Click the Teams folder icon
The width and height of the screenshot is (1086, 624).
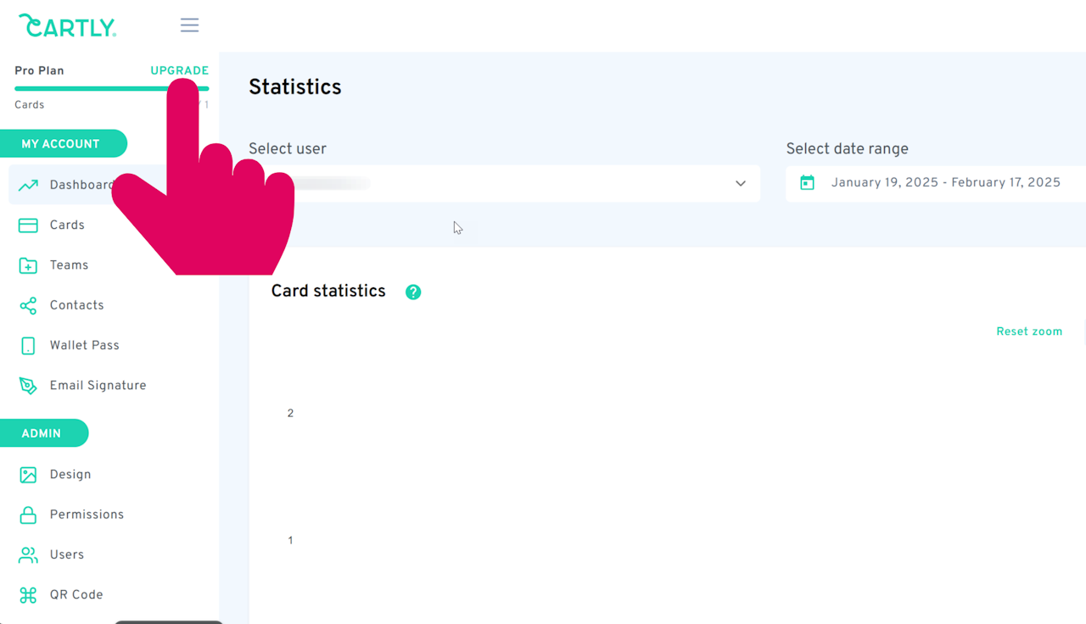[28, 265]
